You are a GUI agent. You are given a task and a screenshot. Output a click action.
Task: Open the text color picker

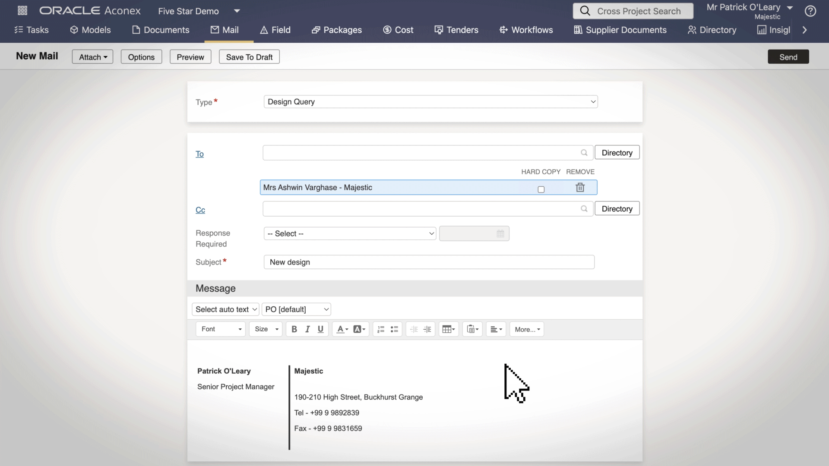point(342,329)
